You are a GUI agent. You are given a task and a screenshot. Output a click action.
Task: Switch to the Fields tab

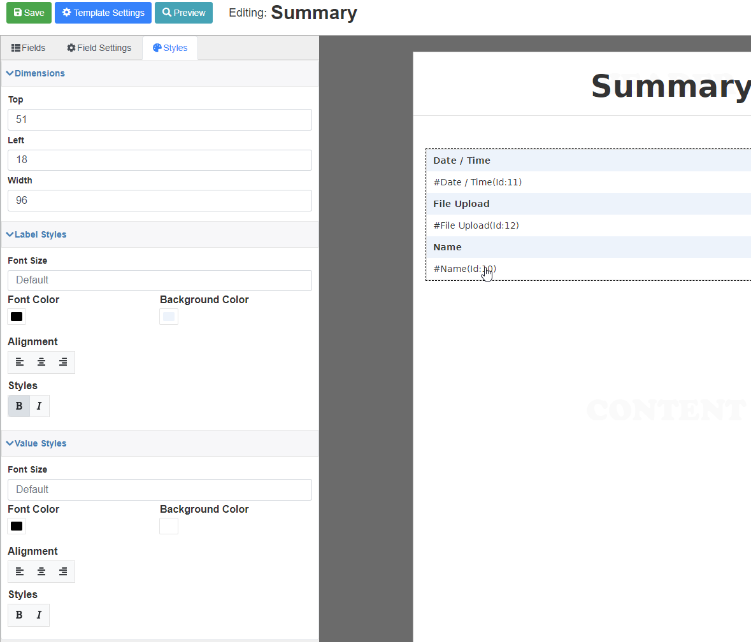(x=28, y=48)
